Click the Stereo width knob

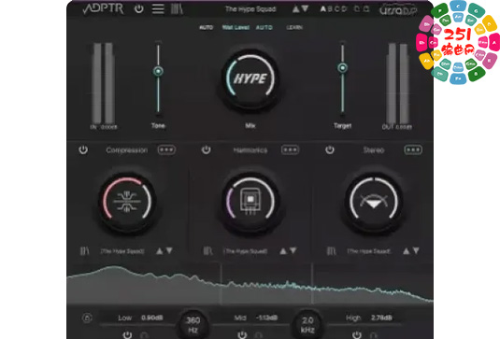click(374, 202)
